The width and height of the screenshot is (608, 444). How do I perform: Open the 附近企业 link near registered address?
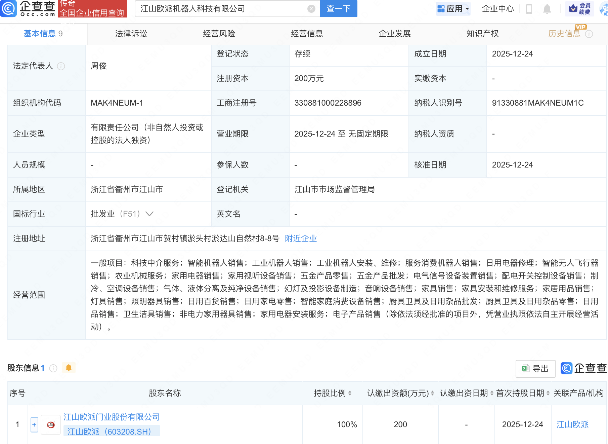pos(301,238)
